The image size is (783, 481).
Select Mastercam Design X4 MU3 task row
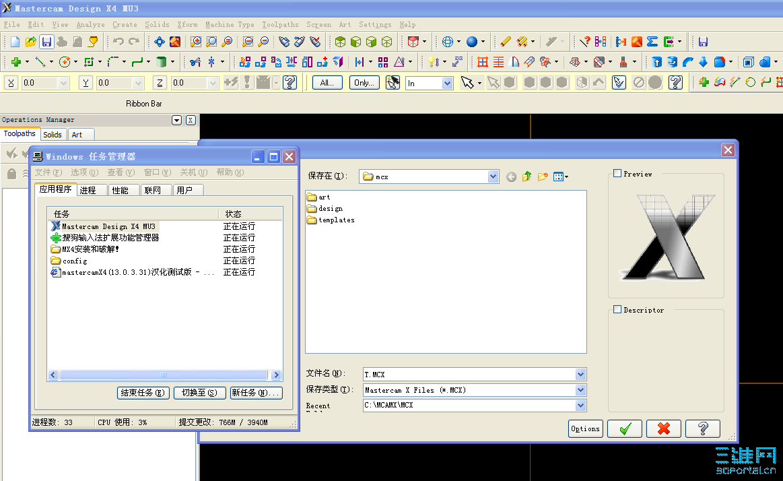105,226
